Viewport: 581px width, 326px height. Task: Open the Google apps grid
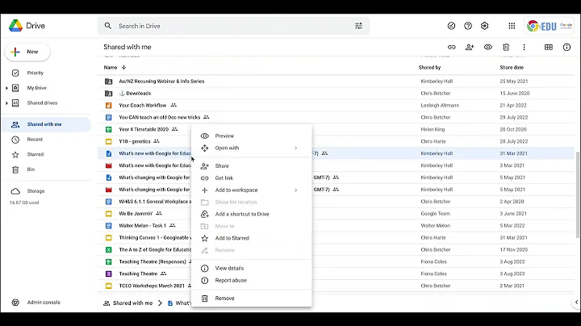pyautogui.click(x=512, y=26)
